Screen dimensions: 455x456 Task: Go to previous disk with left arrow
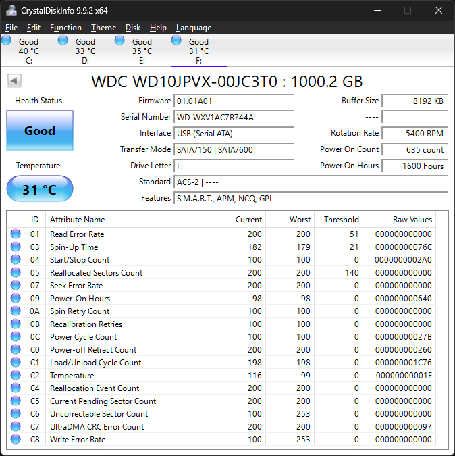[x=15, y=80]
